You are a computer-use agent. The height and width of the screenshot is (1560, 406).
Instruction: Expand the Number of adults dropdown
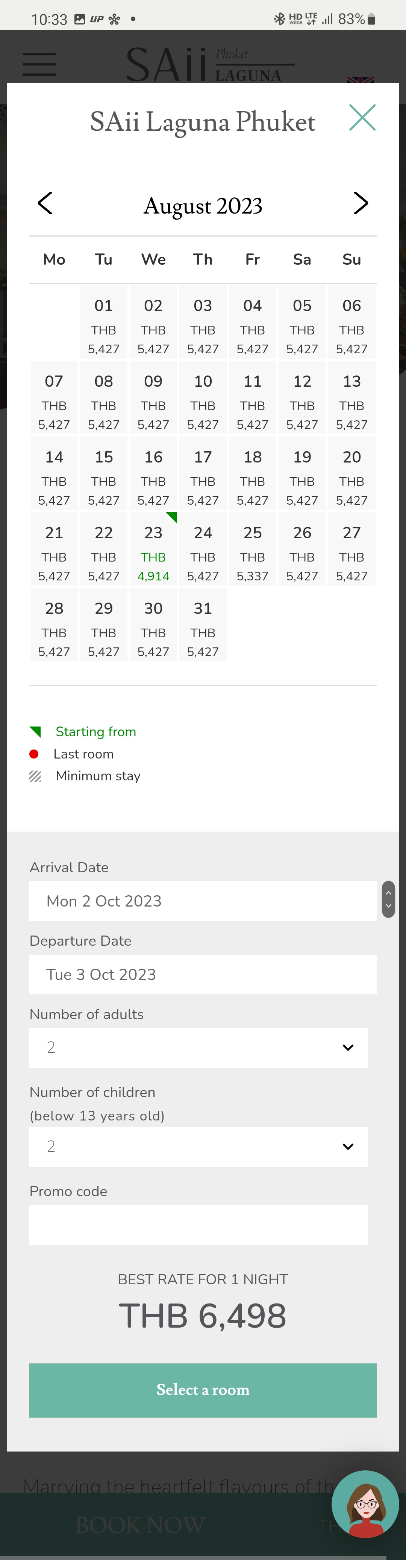[198, 1048]
